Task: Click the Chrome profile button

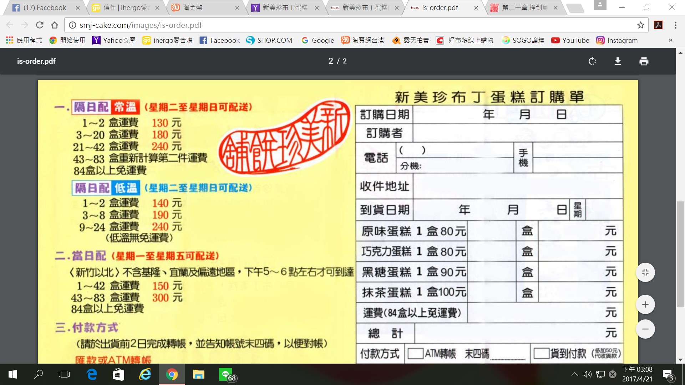Action: point(600,5)
